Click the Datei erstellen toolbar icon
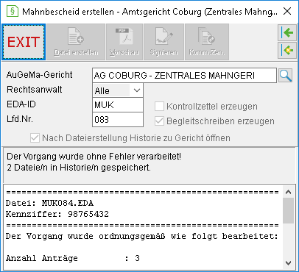Image resolution: width=299 pixels, height=272 pixels. 76,42
